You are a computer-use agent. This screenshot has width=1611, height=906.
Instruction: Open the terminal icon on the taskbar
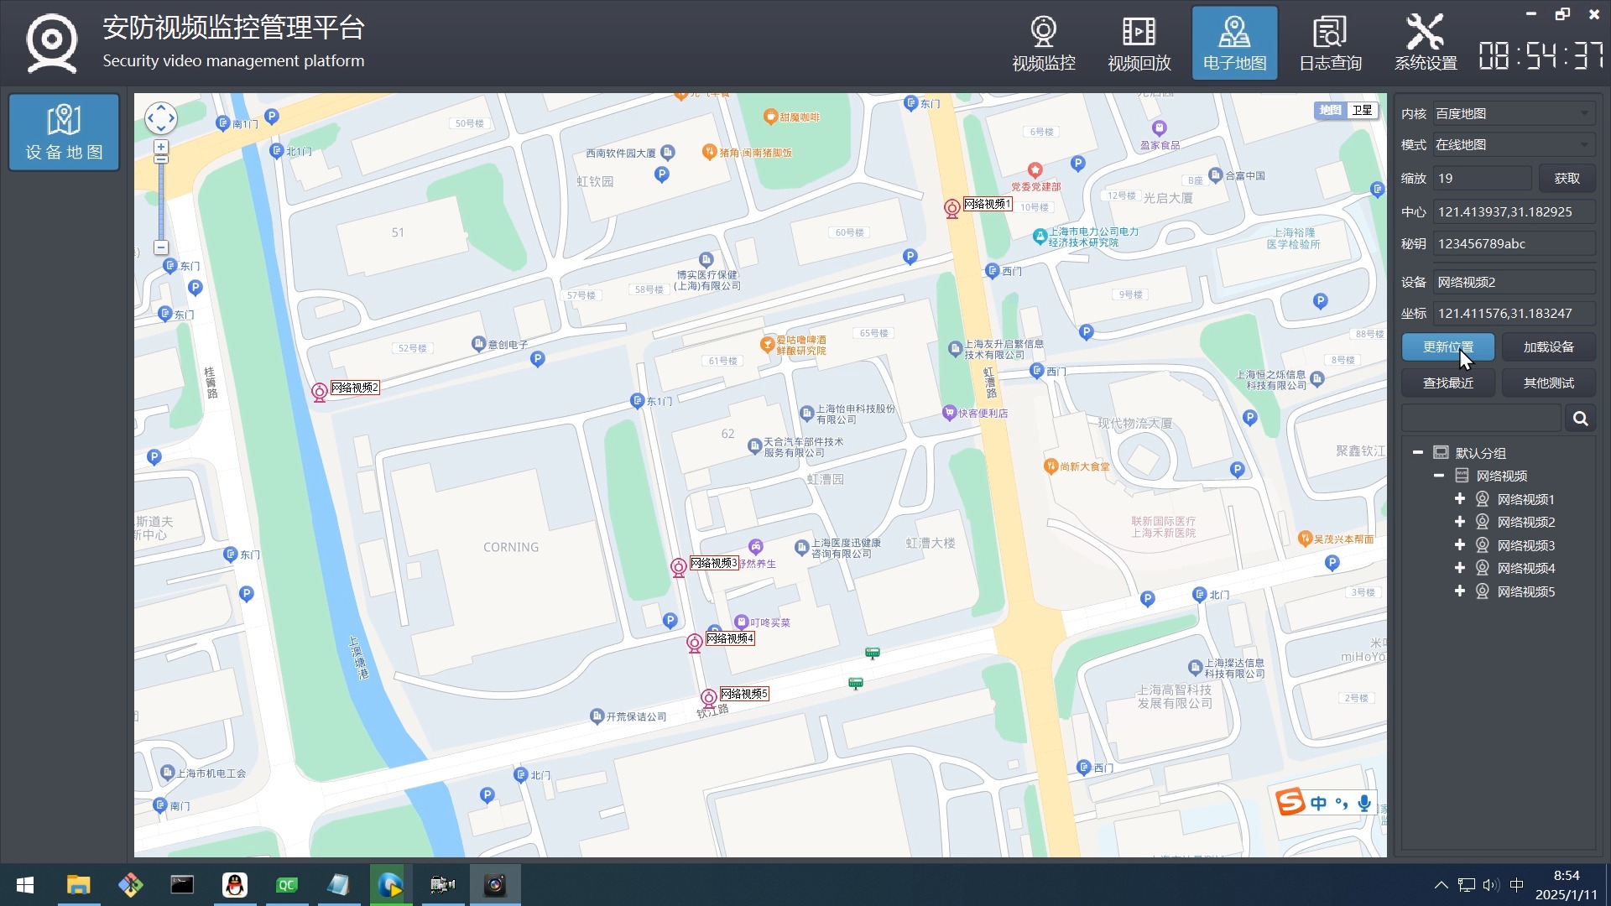click(x=182, y=885)
